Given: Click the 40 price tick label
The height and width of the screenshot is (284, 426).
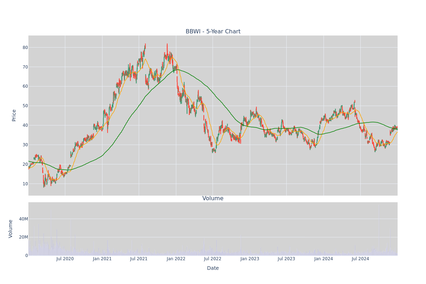Looking at the screenshot, I should 25,125.
